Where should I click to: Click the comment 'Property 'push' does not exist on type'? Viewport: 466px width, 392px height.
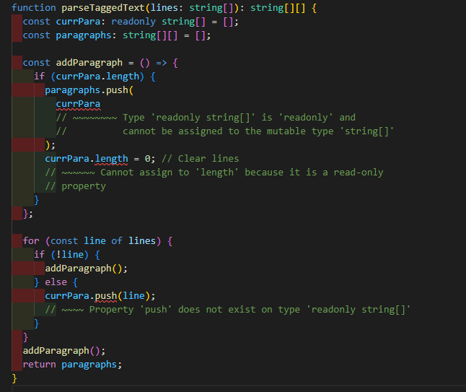195,310
